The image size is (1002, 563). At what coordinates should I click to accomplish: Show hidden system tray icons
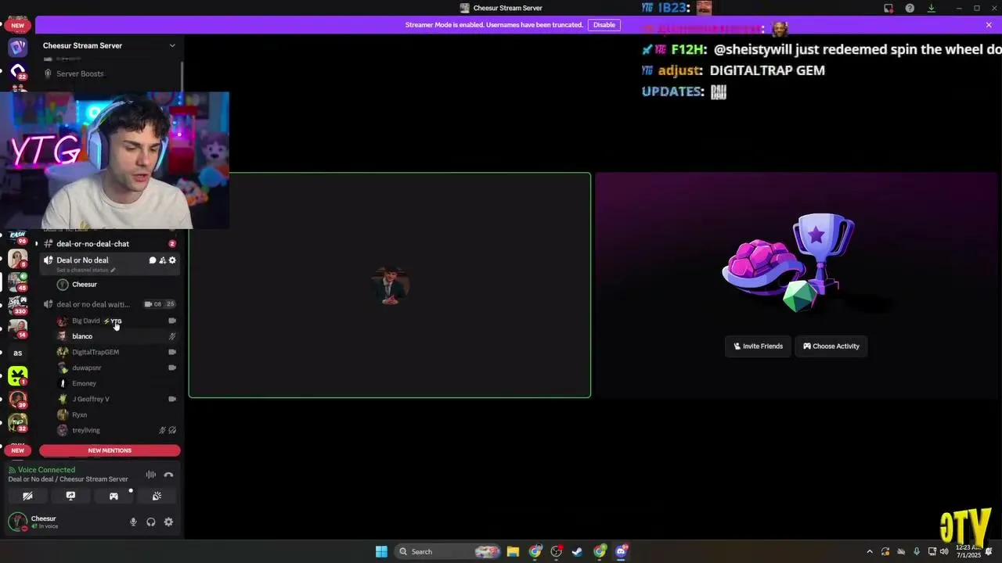click(869, 551)
